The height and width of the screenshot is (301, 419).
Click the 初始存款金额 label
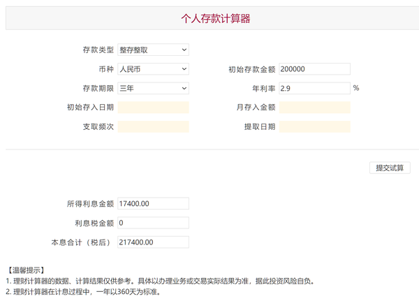251,70
